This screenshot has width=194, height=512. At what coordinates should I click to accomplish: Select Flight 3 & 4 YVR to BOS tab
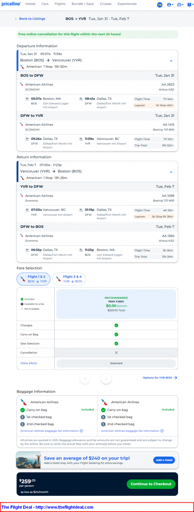click(69, 279)
